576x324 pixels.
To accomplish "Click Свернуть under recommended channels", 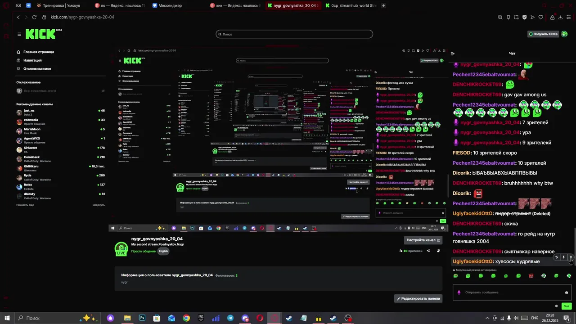I will tap(99, 205).
